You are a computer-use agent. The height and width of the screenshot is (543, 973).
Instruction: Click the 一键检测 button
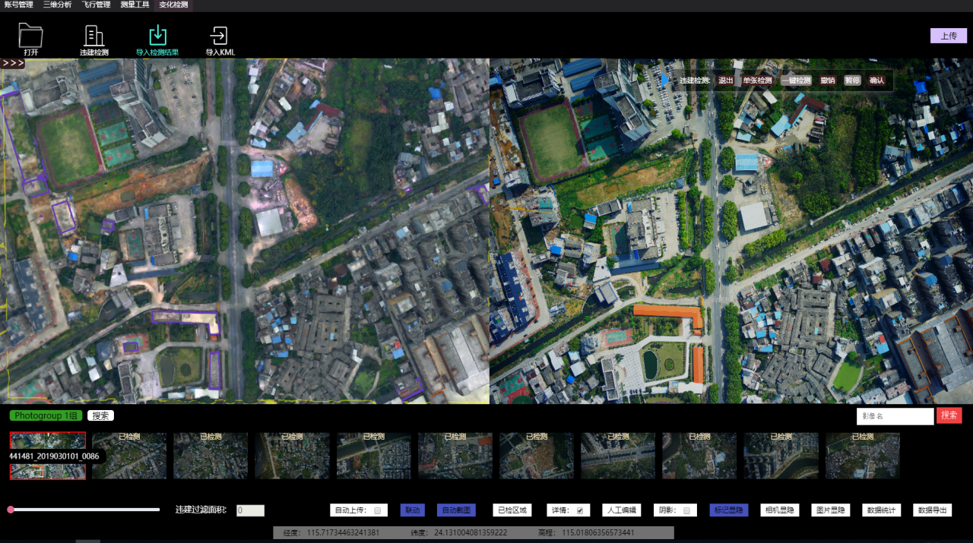(797, 81)
